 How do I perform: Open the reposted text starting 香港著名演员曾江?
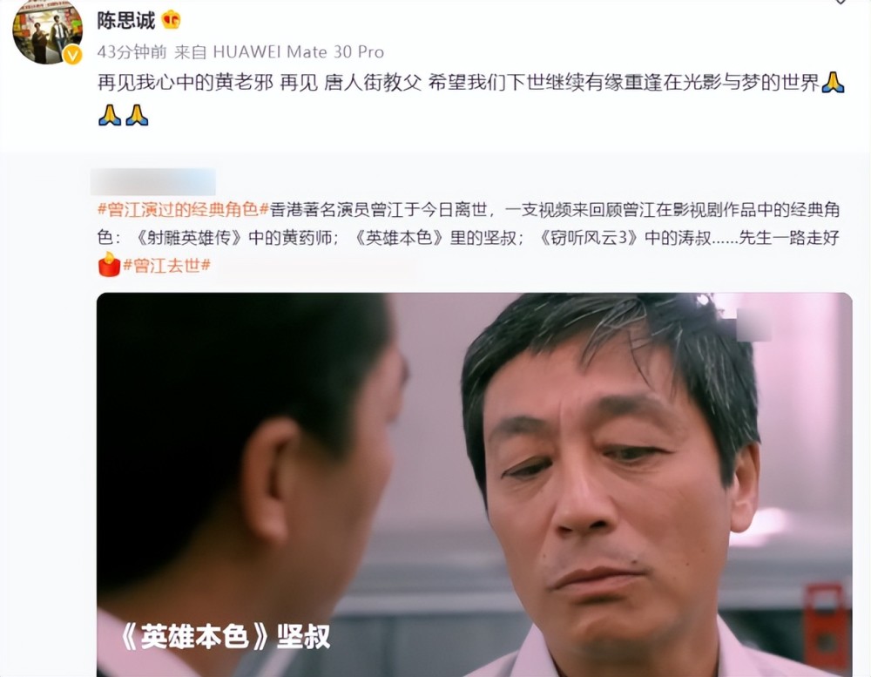[469, 223]
